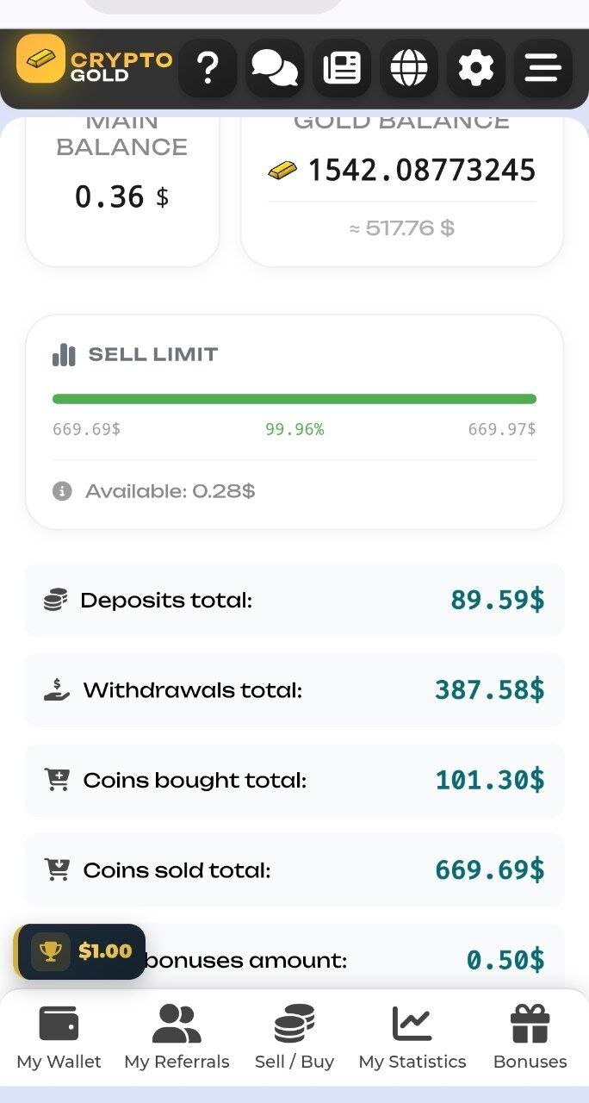Open My Referrals tab

177,1038
